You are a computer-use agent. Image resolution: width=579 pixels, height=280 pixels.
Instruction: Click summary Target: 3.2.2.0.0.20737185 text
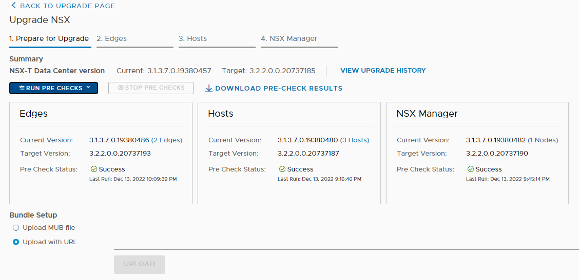click(x=269, y=71)
